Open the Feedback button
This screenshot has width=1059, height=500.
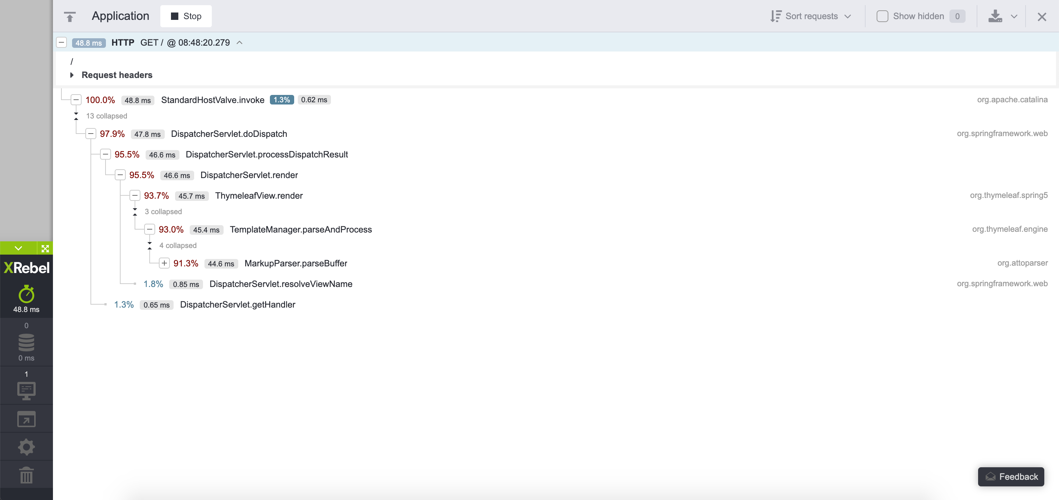1011,476
